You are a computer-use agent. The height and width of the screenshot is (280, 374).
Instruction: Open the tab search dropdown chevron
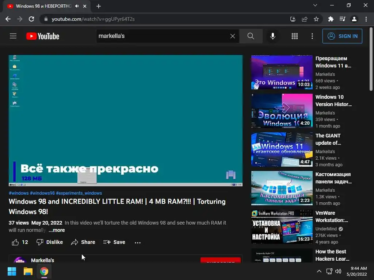click(315, 5)
